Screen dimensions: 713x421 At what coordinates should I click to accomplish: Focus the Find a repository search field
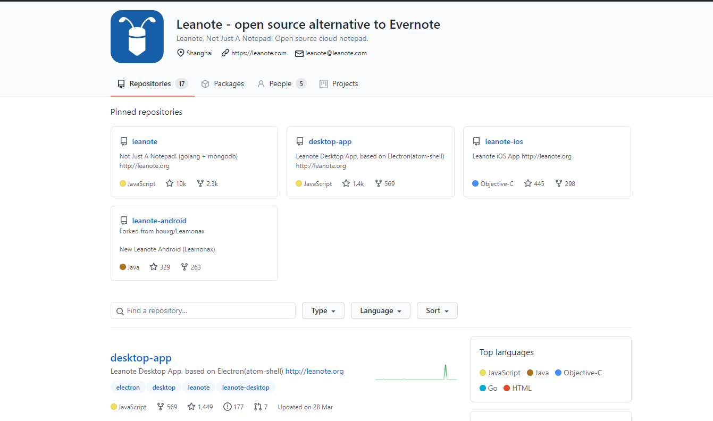point(203,310)
